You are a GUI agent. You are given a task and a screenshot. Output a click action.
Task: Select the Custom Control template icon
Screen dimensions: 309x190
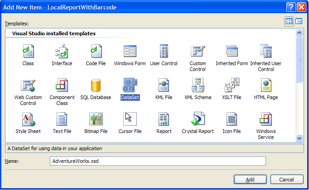click(x=198, y=51)
